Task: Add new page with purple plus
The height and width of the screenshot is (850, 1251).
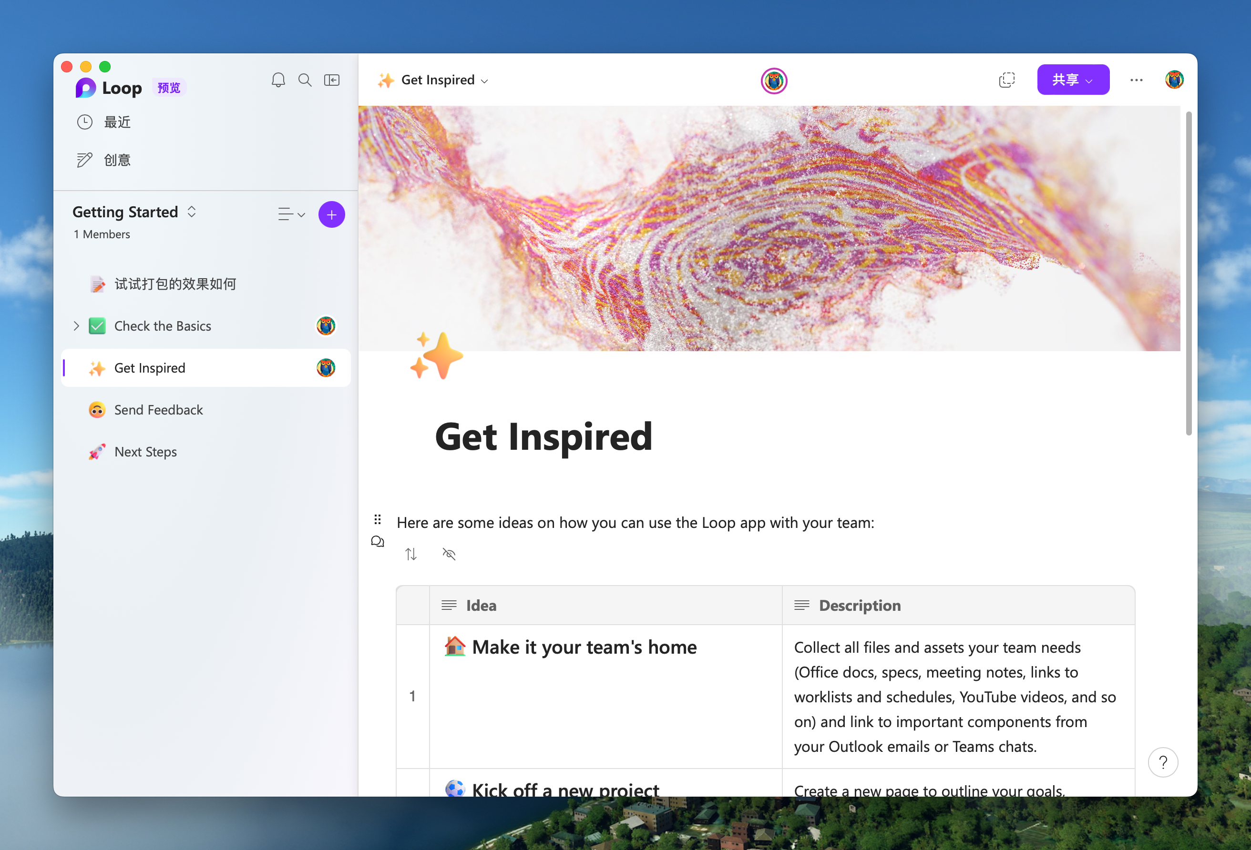Action: point(332,215)
